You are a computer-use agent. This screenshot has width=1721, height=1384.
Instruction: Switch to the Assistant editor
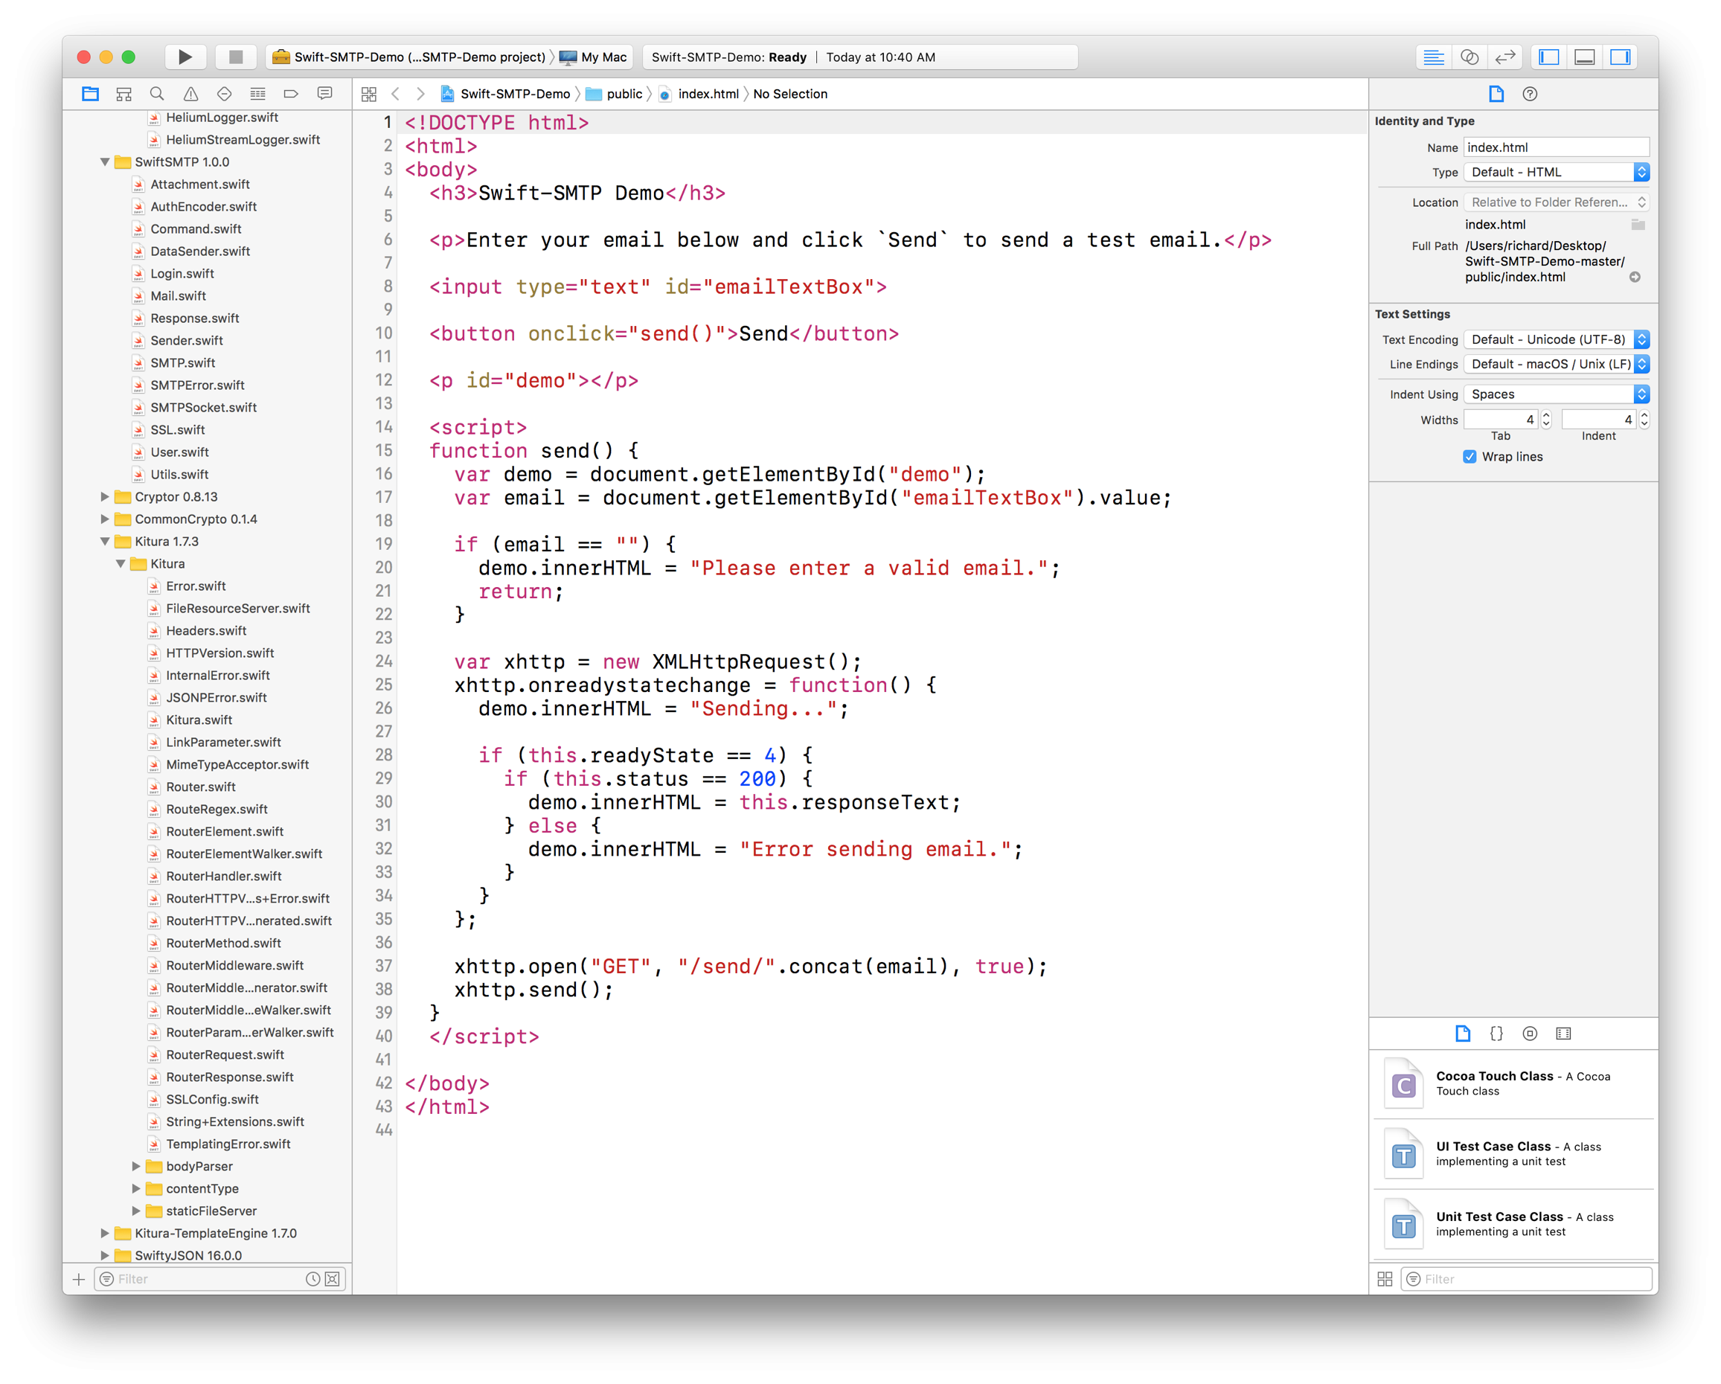[x=1469, y=57]
